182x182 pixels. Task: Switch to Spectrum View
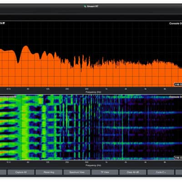pyautogui.click(x=77, y=172)
